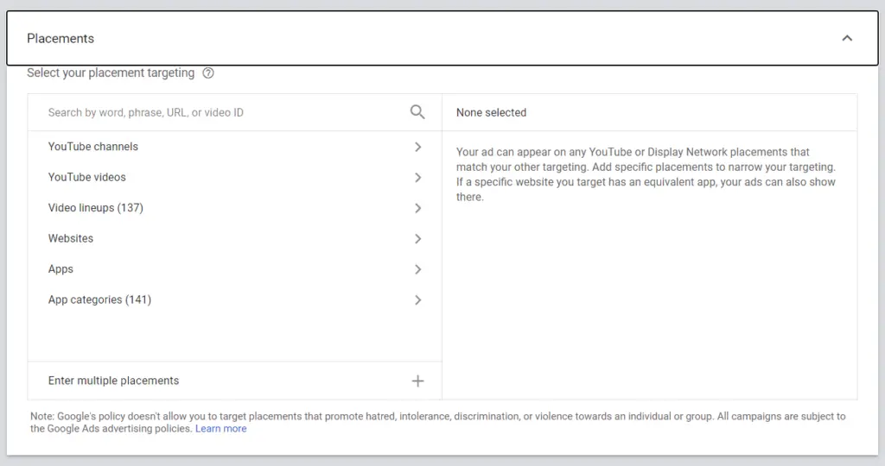The image size is (885, 466).
Task: Open the YouTube videos category
Action: (x=87, y=177)
